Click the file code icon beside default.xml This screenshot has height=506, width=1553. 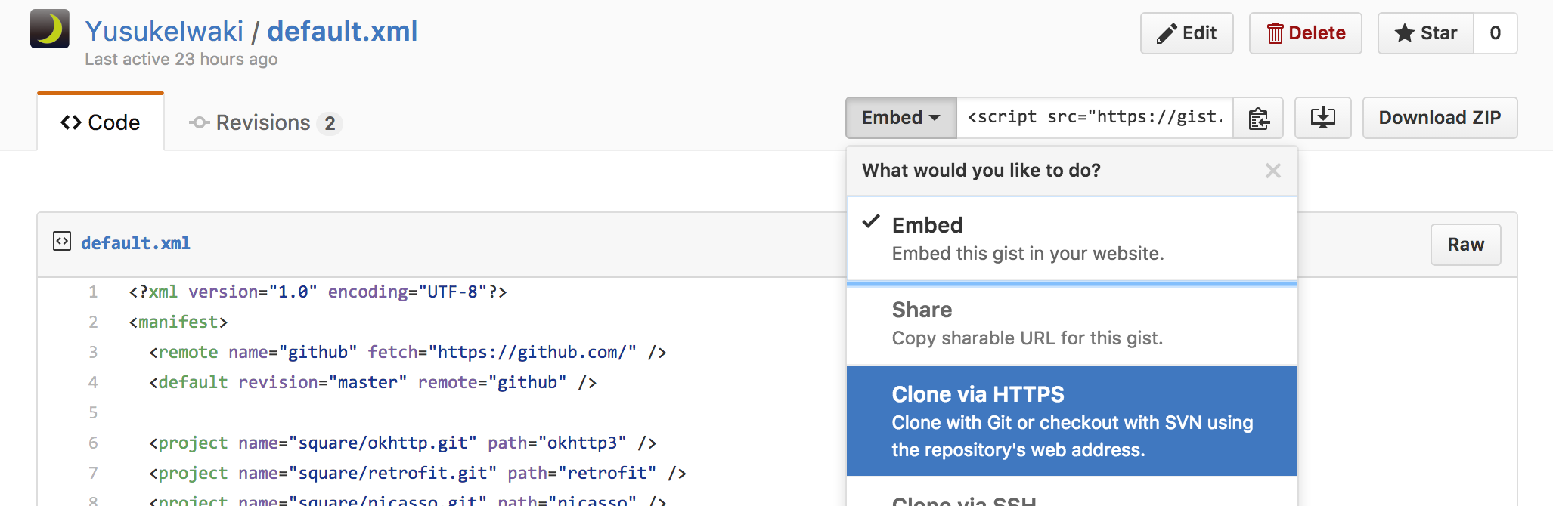pos(62,242)
